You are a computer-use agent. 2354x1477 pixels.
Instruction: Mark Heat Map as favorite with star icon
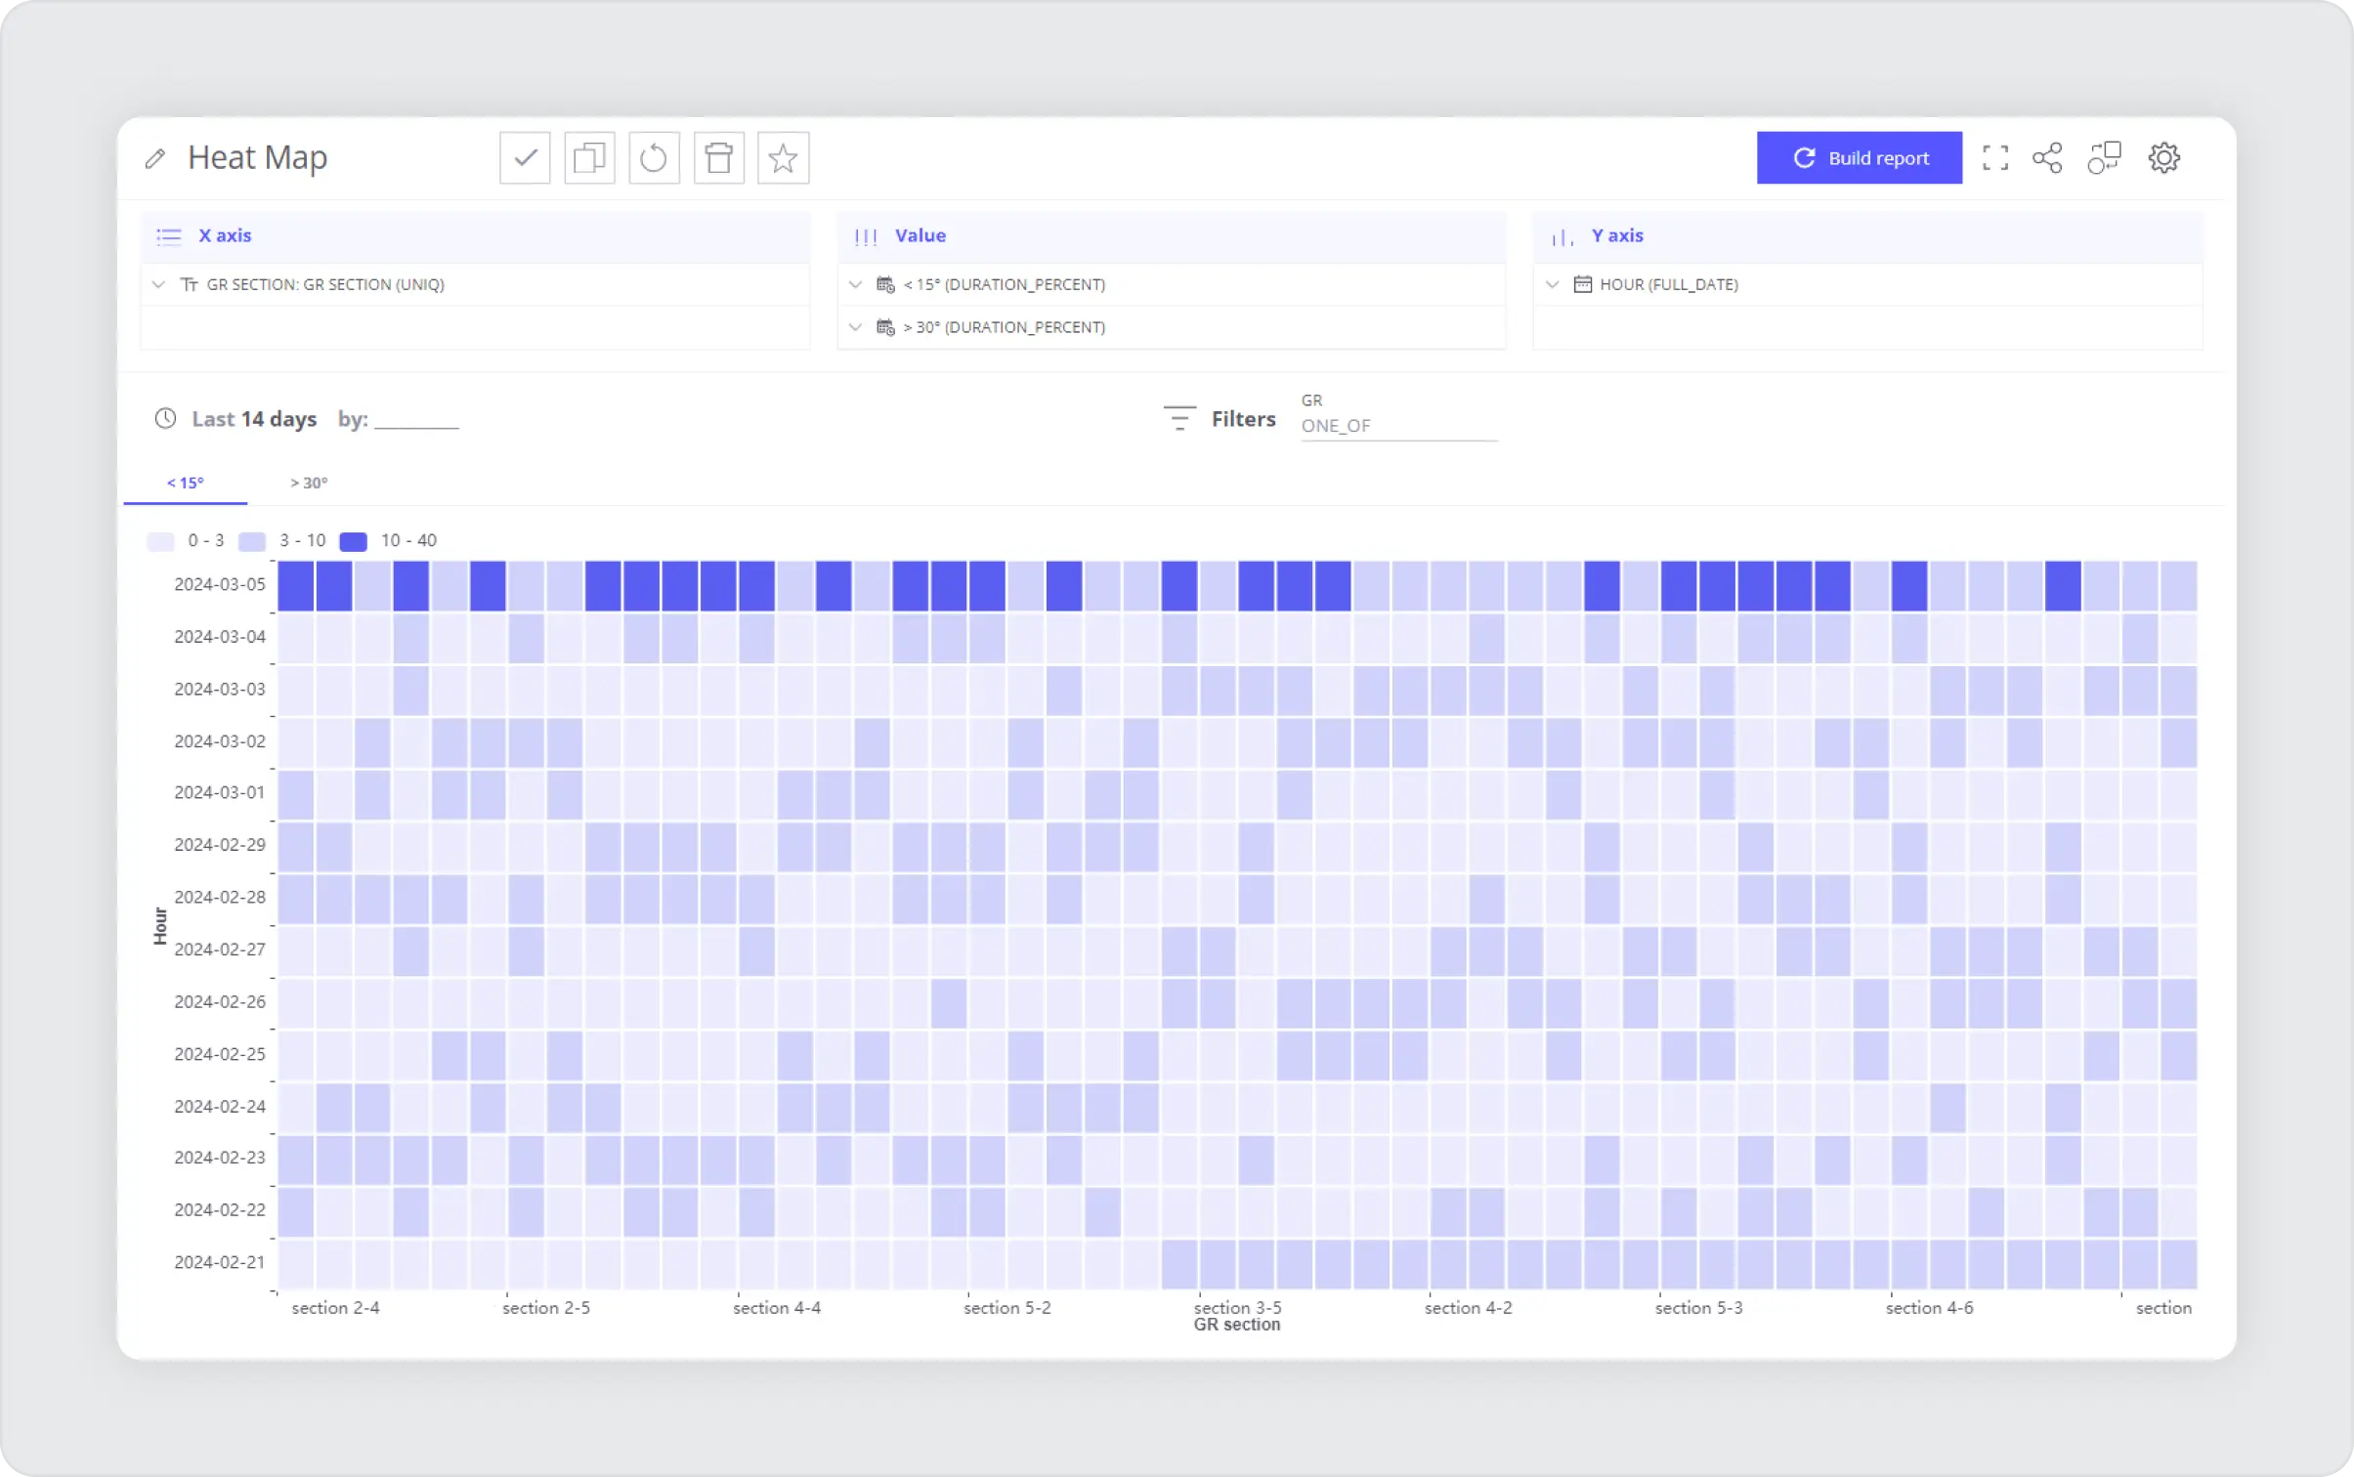(782, 157)
